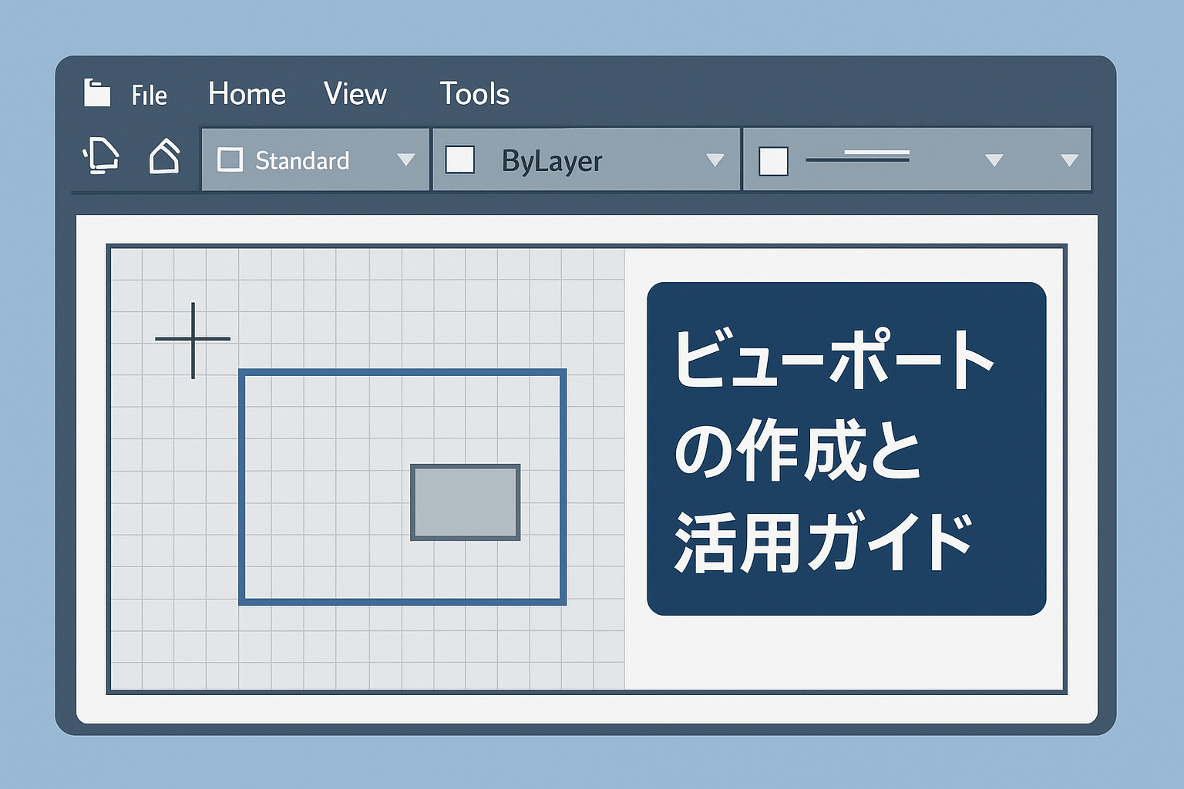
Task: Open the Tools menu
Action: tap(475, 94)
